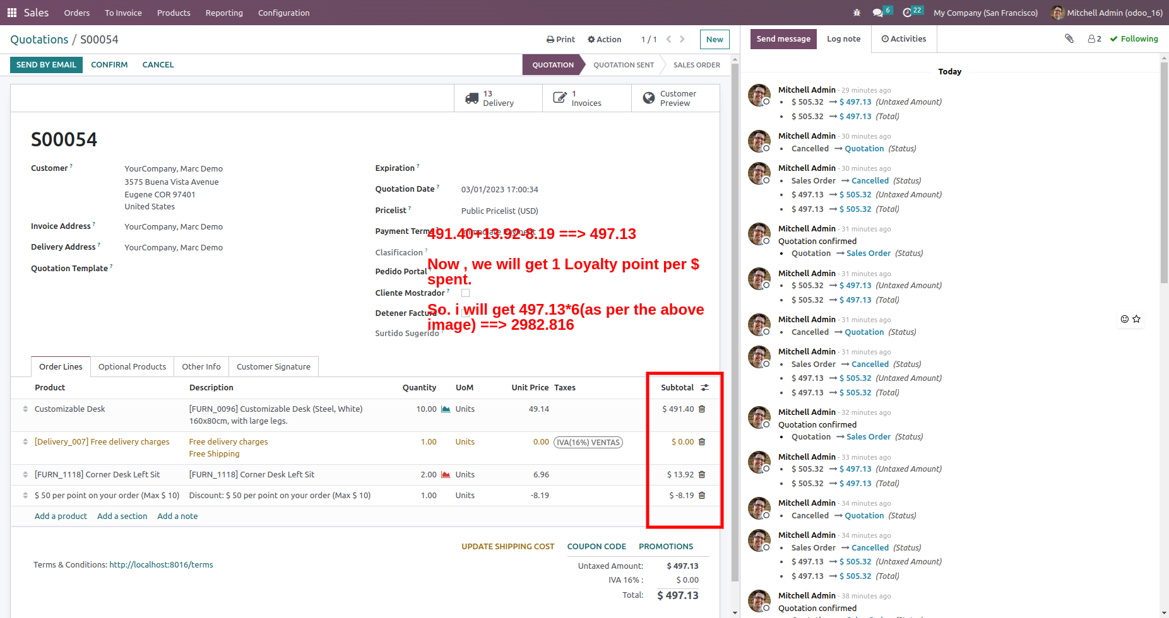Click the CONFIRM button
The height and width of the screenshot is (618, 1169).
(x=109, y=64)
